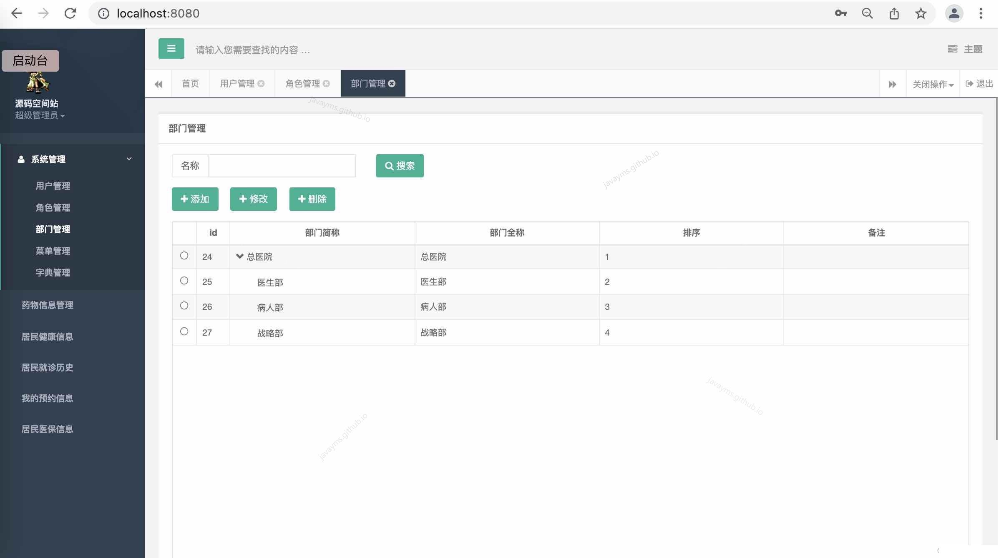
Task: Click the browser reload icon
Action: pos(70,13)
